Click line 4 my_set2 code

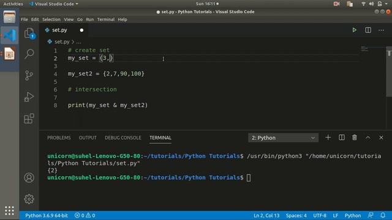point(106,74)
